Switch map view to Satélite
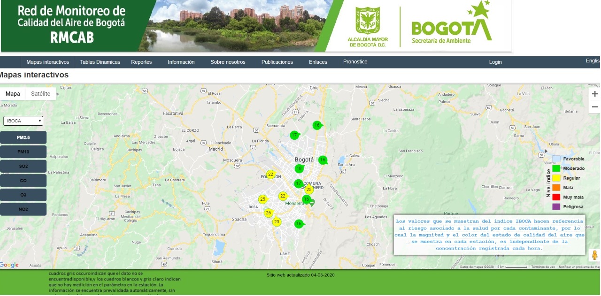601x296 pixels. [40, 94]
